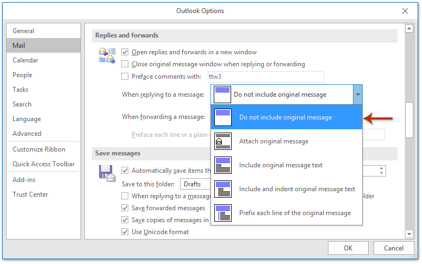Screen dimensions: 422x264
Task: Open the Calendar options category
Action: click(x=26, y=60)
